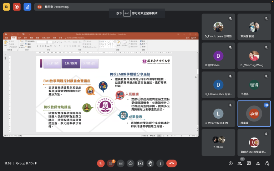The width and height of the screenshot is (274, 171).
Task: Click the red recording indicator icon
Action: pos(17,6)
